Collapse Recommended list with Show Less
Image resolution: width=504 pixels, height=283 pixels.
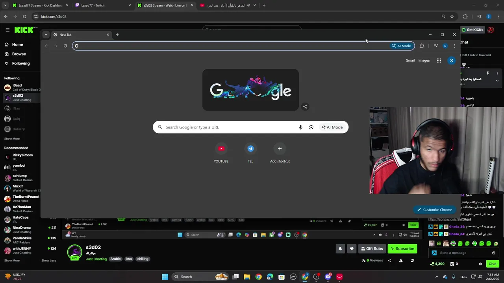point(49,260)
